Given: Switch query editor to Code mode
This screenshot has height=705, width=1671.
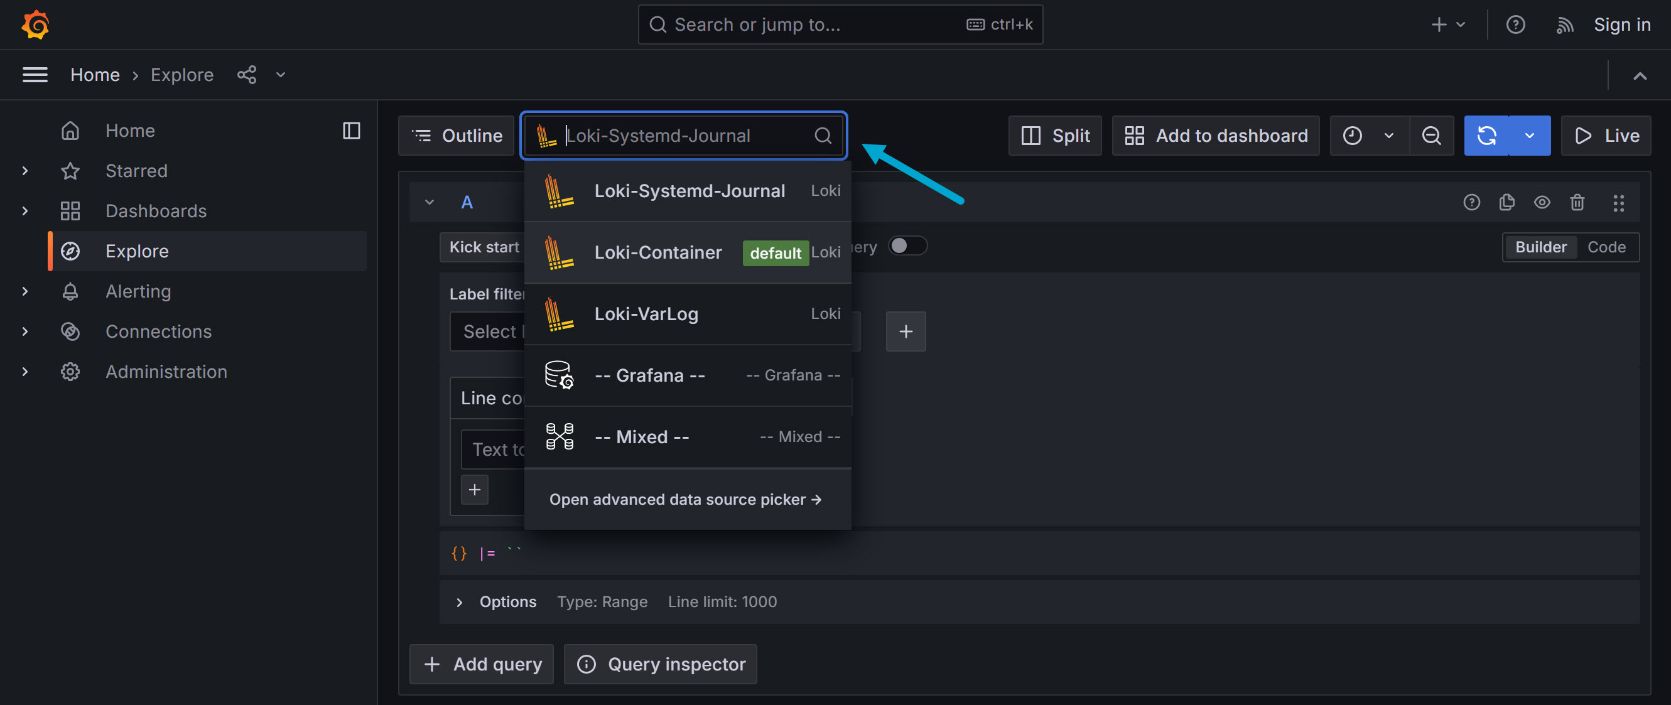Looking at the screenshot, I should (1606, 247).
